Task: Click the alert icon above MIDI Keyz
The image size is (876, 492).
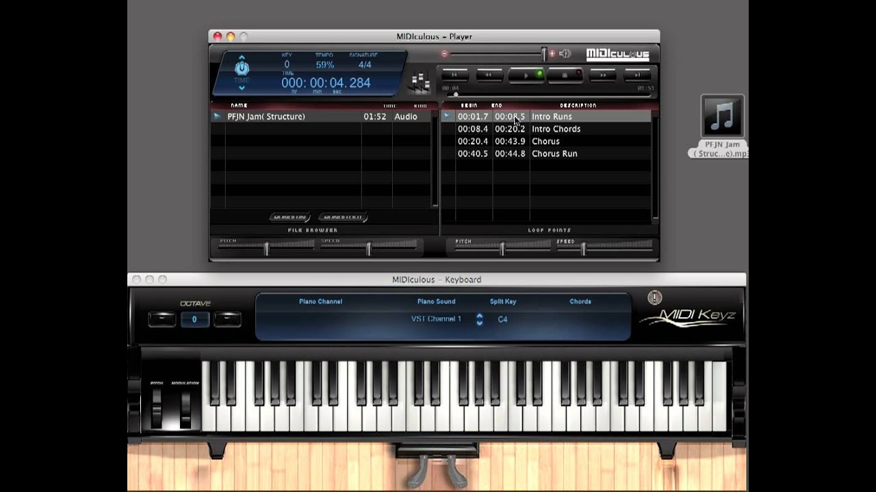Action: click(654, 297)
